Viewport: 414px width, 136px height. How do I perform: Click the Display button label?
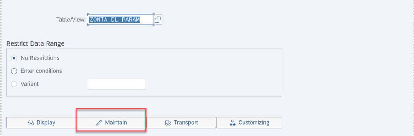click(x=46, y=123)
